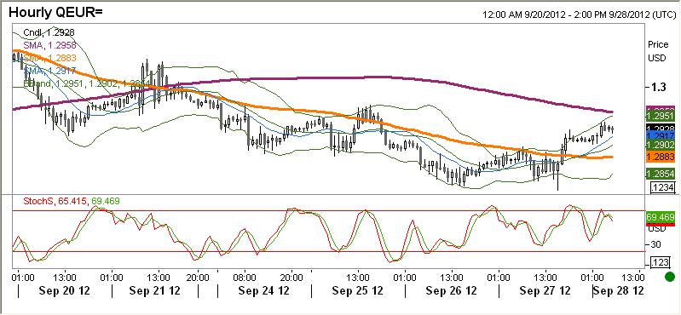Image resolution: width=681 pixels, height=315 pixels.
Task: Select the Cndl 1.2928 legend entry
Action: click(x=49, y=32)
